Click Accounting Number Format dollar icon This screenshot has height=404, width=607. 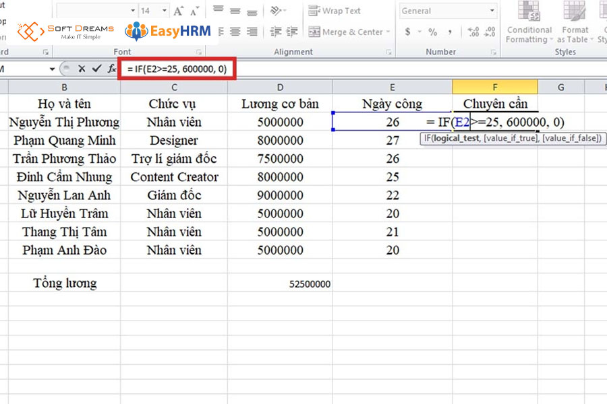pyautogui.click(x=407, y=32)
